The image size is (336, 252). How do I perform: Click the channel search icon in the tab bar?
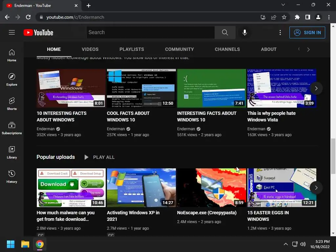(x=299, y=49)
